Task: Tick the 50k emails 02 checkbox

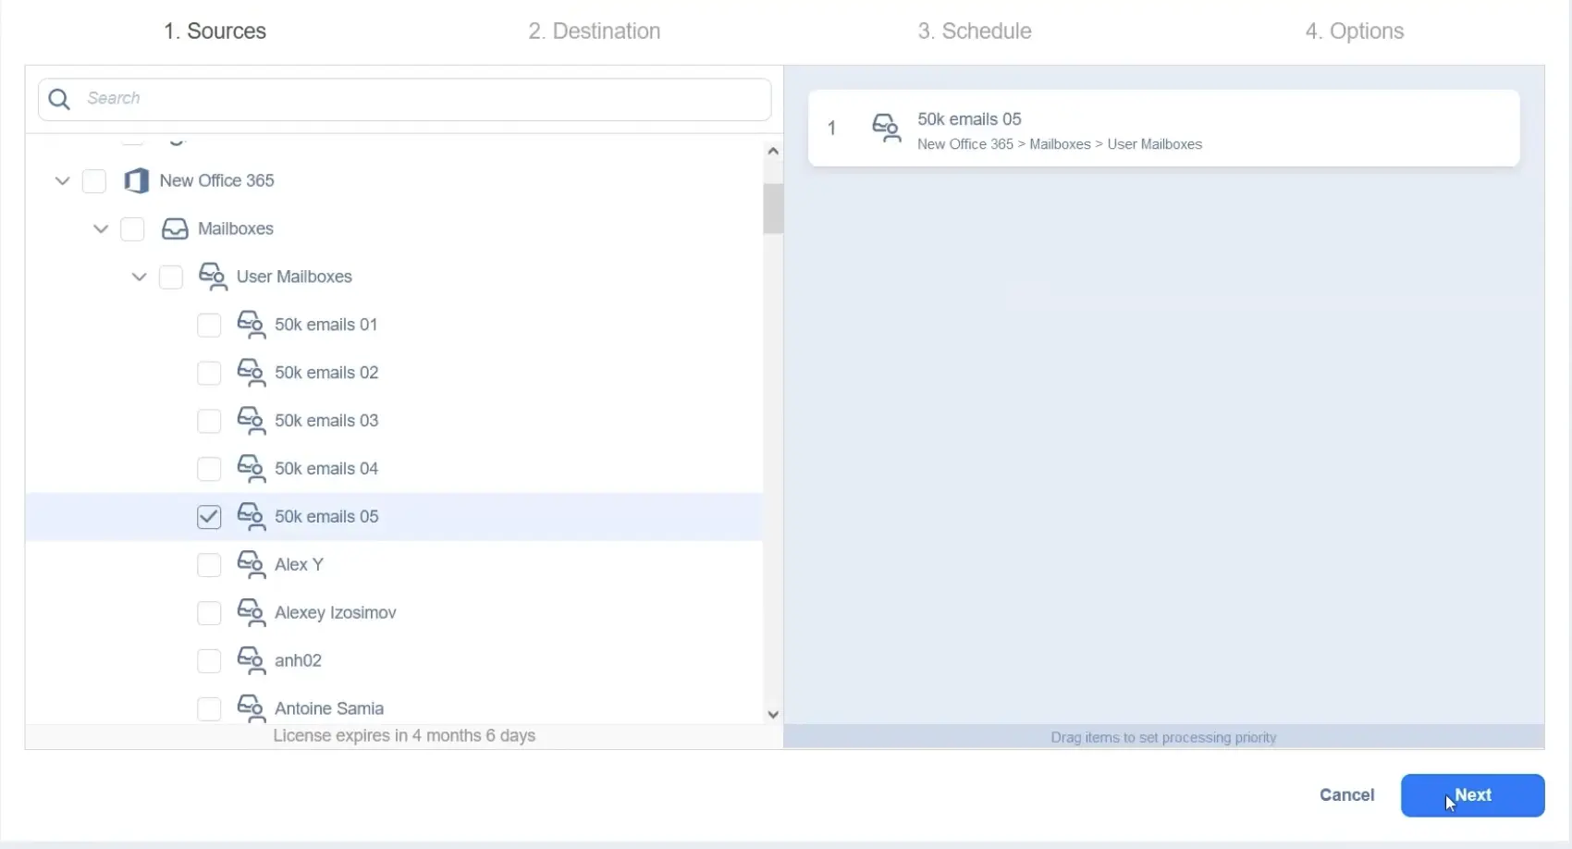Action: click(x=209, y=374)
